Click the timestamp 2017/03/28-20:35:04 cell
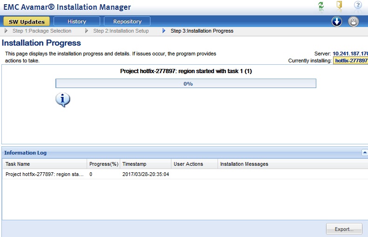 tap(145, 174)
